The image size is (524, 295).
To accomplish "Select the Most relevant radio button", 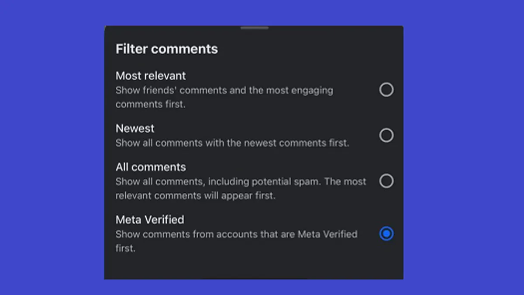I will coord(386,90).
